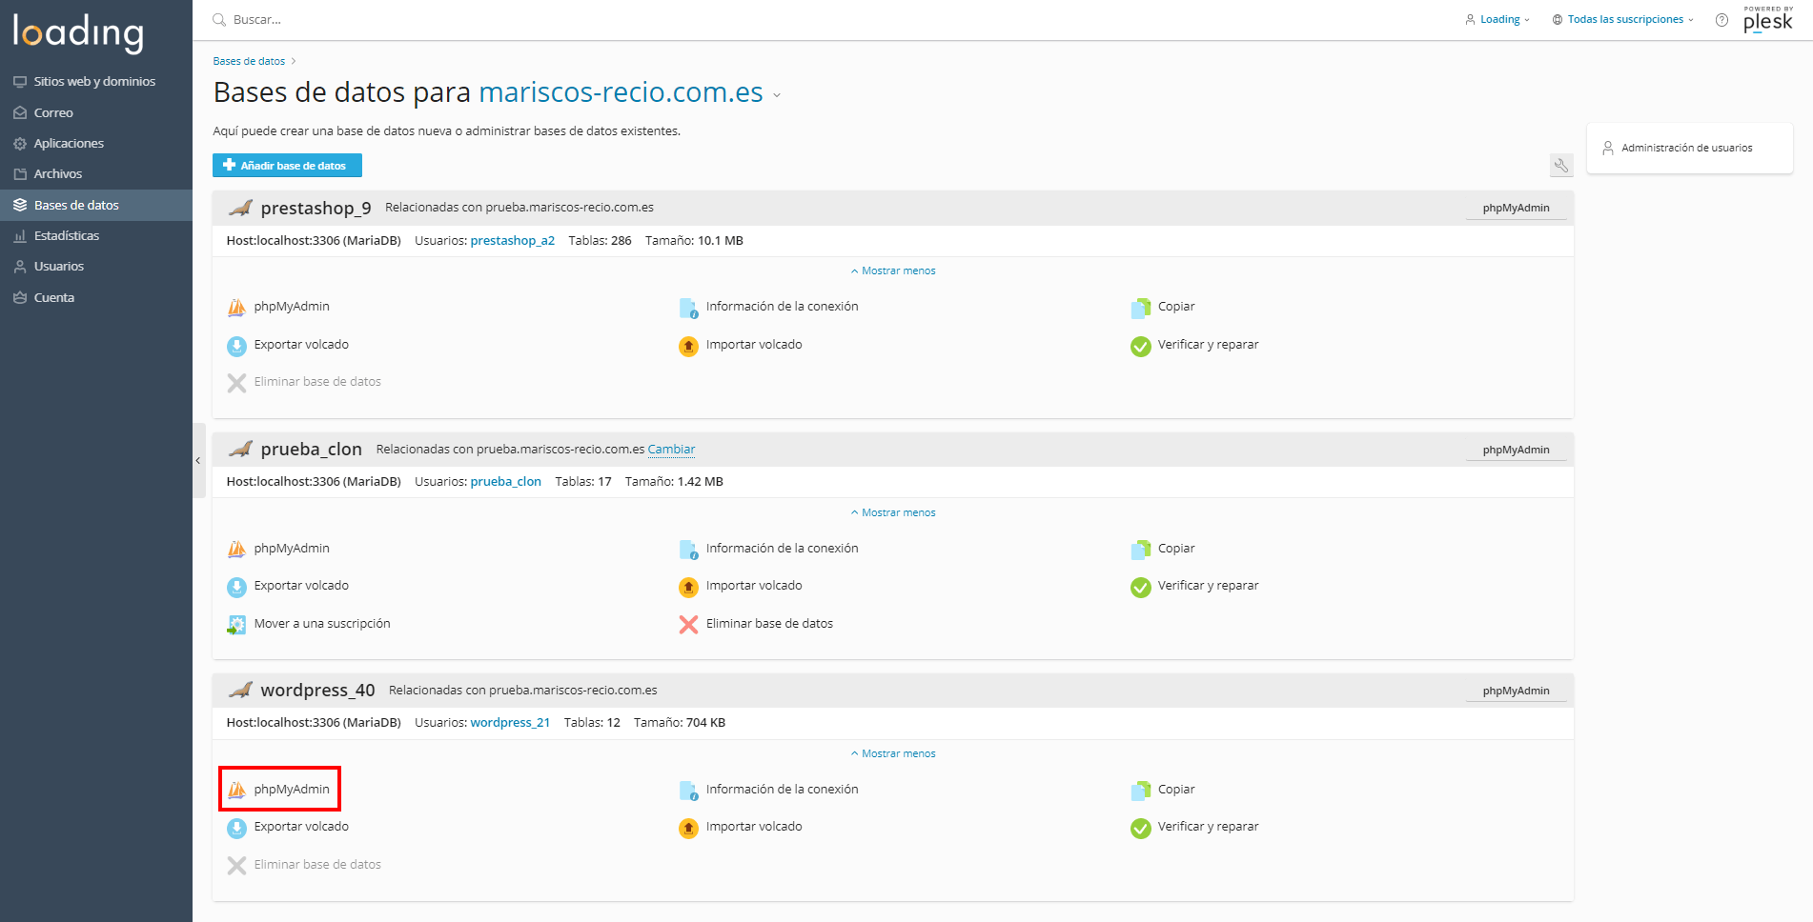Click the Importar volcado icon for prueba_clon
1813x922 pixels.
point(688,587)
